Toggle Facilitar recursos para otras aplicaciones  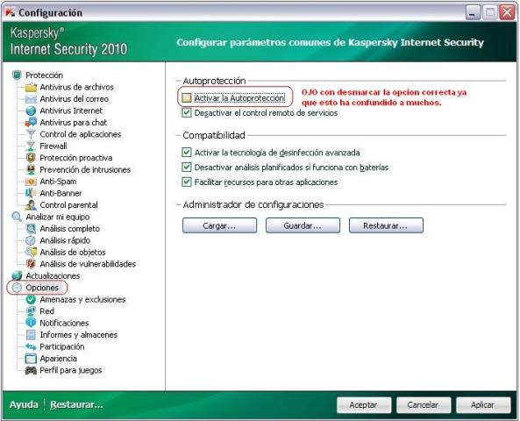coord(187,182)
